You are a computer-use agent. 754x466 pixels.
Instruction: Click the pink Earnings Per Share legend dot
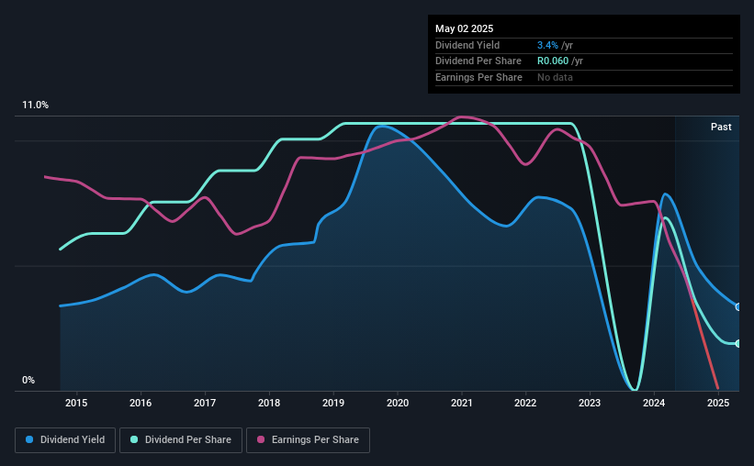coord(261,439)
